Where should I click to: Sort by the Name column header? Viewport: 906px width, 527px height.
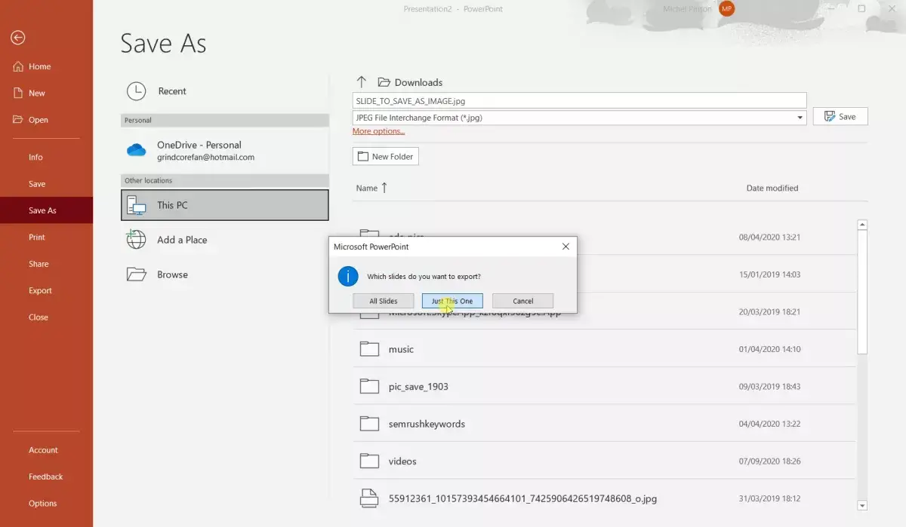coord(371,188)
